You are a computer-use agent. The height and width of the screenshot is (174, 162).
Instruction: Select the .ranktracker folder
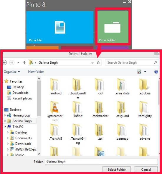tap(100, 109)
